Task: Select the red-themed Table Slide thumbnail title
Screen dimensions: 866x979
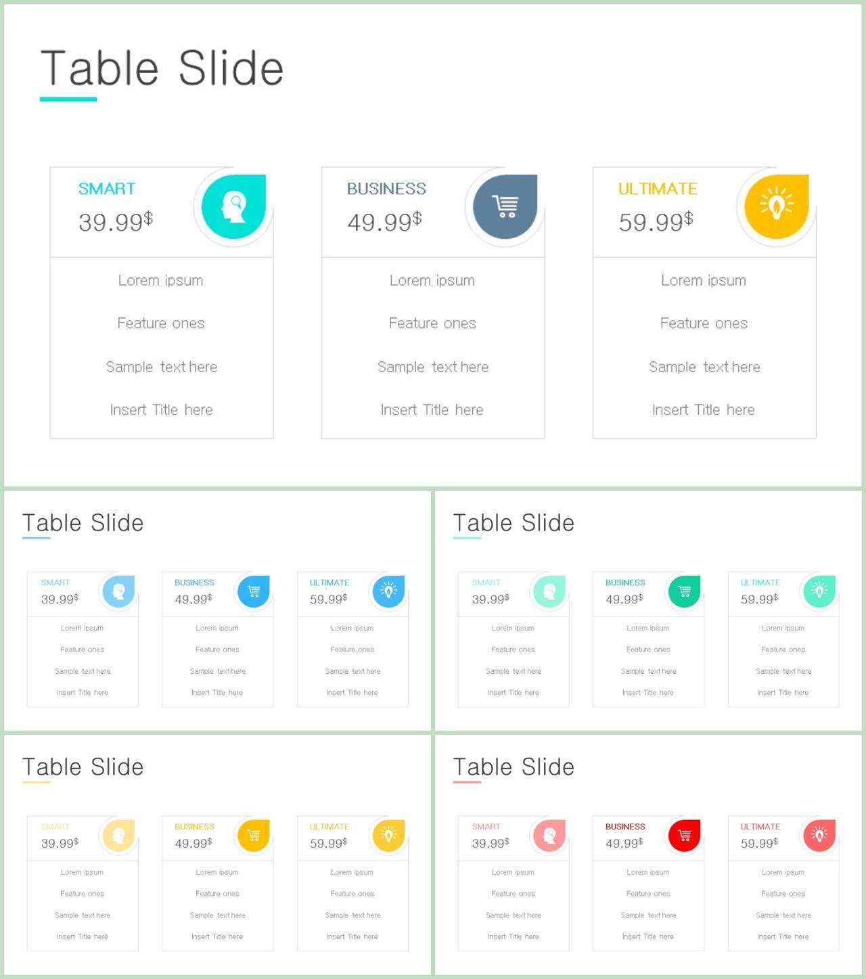Action: pos(514,767)
